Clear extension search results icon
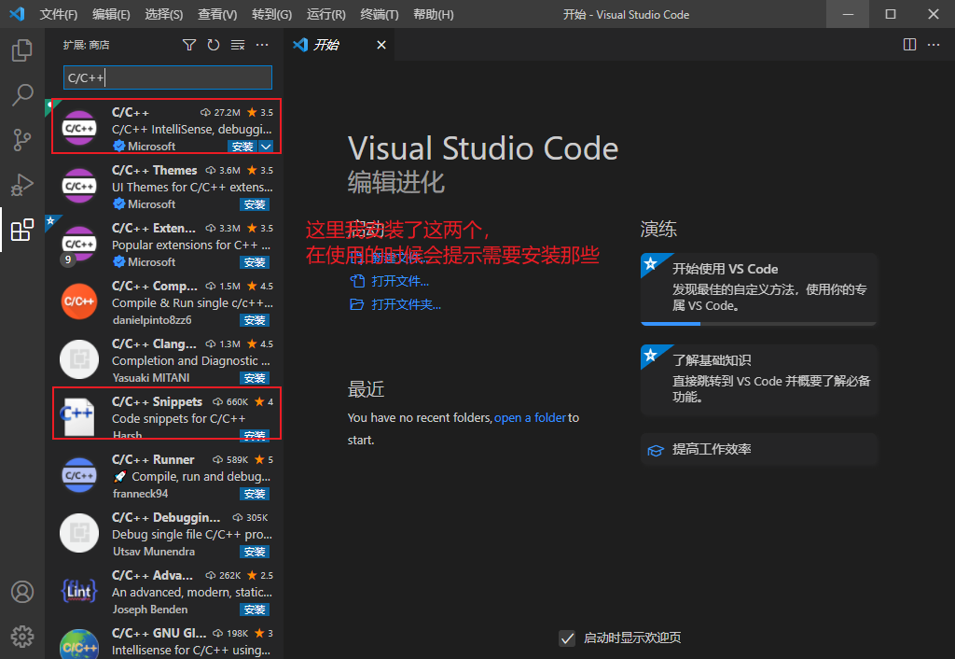The image size is (955, 659). coord(238,45)
